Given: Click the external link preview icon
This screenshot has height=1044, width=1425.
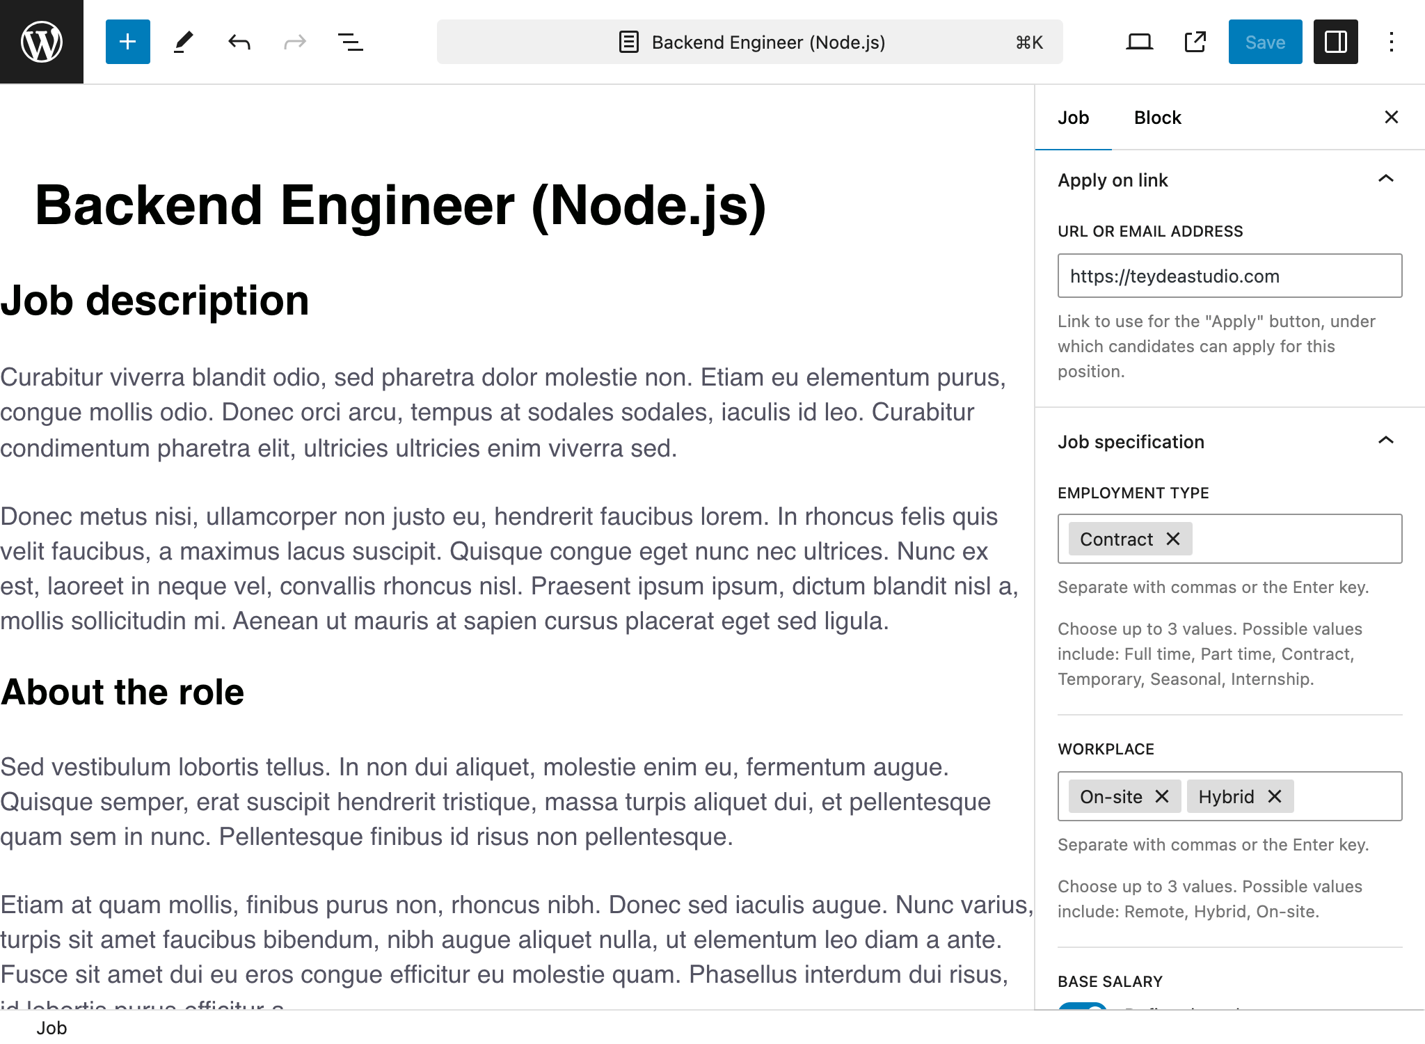Looking at the screenshot, I should click(x=1195, y=42).
